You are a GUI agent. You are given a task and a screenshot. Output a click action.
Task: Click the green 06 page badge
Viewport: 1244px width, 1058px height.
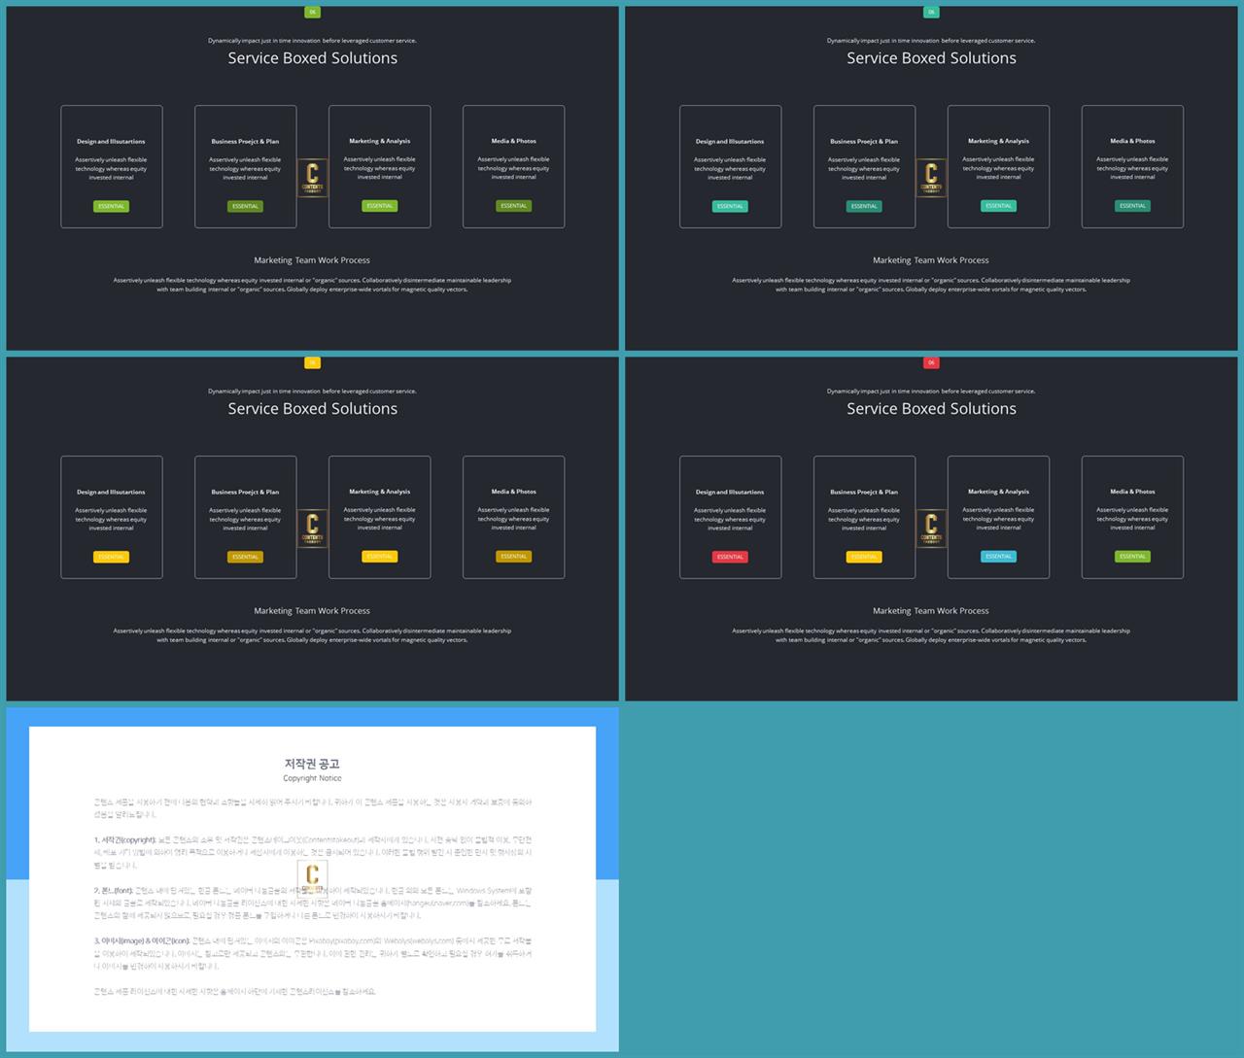click(312, 13)
